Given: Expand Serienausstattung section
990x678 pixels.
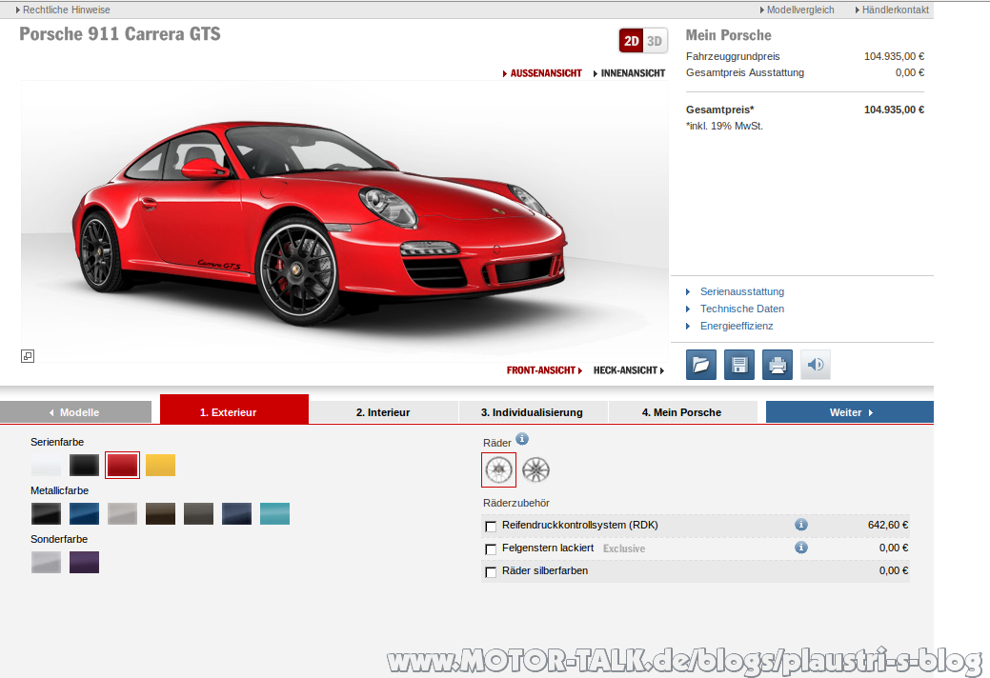Looking at the screenshot, I should [742, 291].
